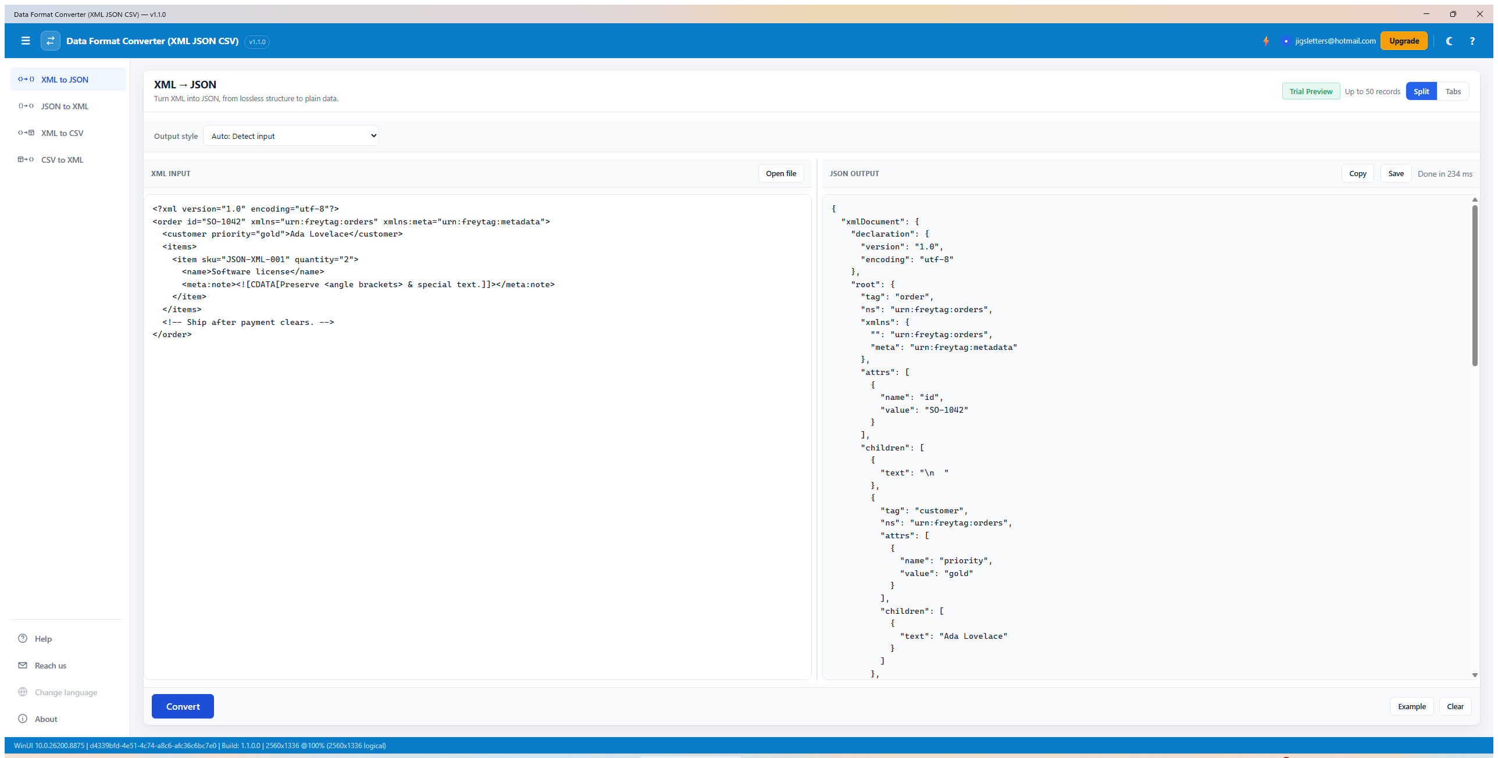Click the XML to CSV sidebar icon
This screenshot has width=1498, height=758.
(x=26, y=133)
